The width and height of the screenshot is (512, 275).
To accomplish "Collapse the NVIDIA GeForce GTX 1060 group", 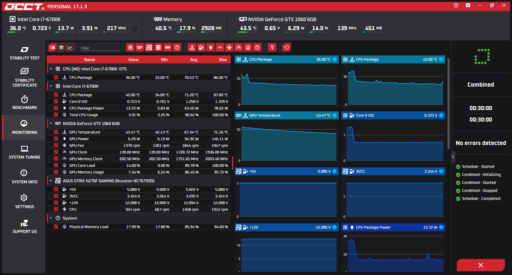I will click(x=51, y=123).
